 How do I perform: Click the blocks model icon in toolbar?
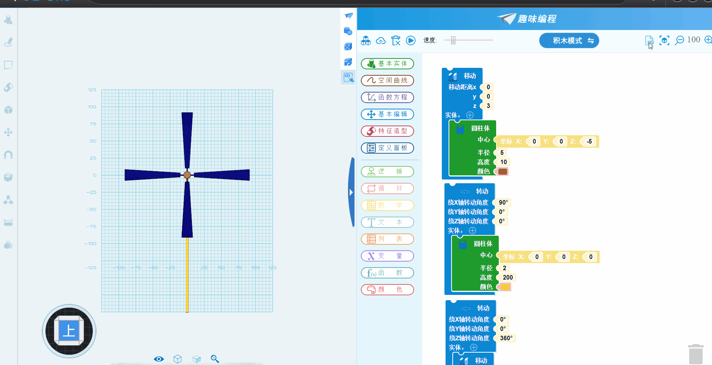tap(366, 40)
